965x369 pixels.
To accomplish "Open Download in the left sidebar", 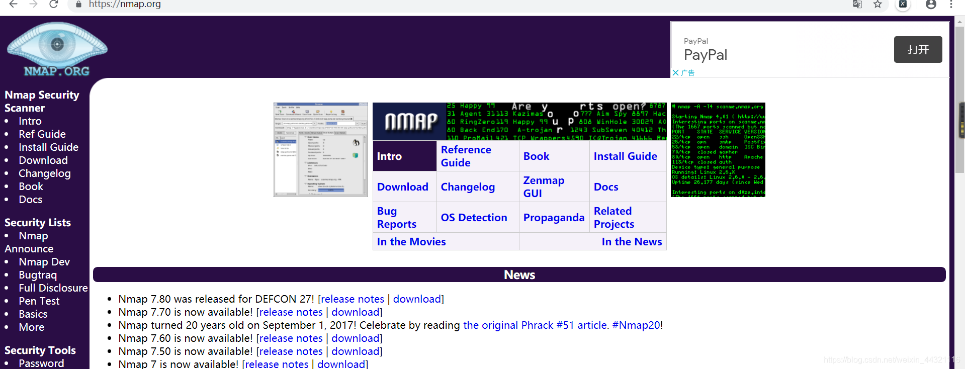I will coord(43,160).
